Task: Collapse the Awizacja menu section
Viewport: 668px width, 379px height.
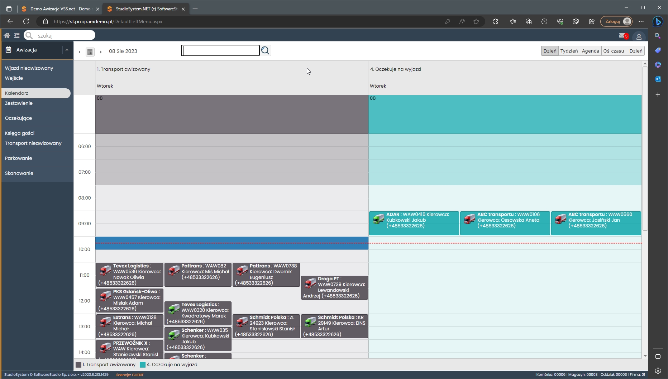Action: pos(67,50)
